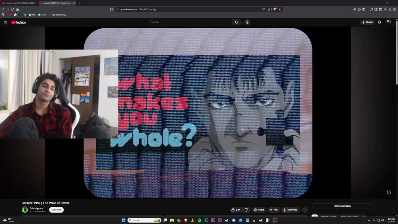Open the Create menu button
The image size is (398, 224).
click(x=367, y=22)
